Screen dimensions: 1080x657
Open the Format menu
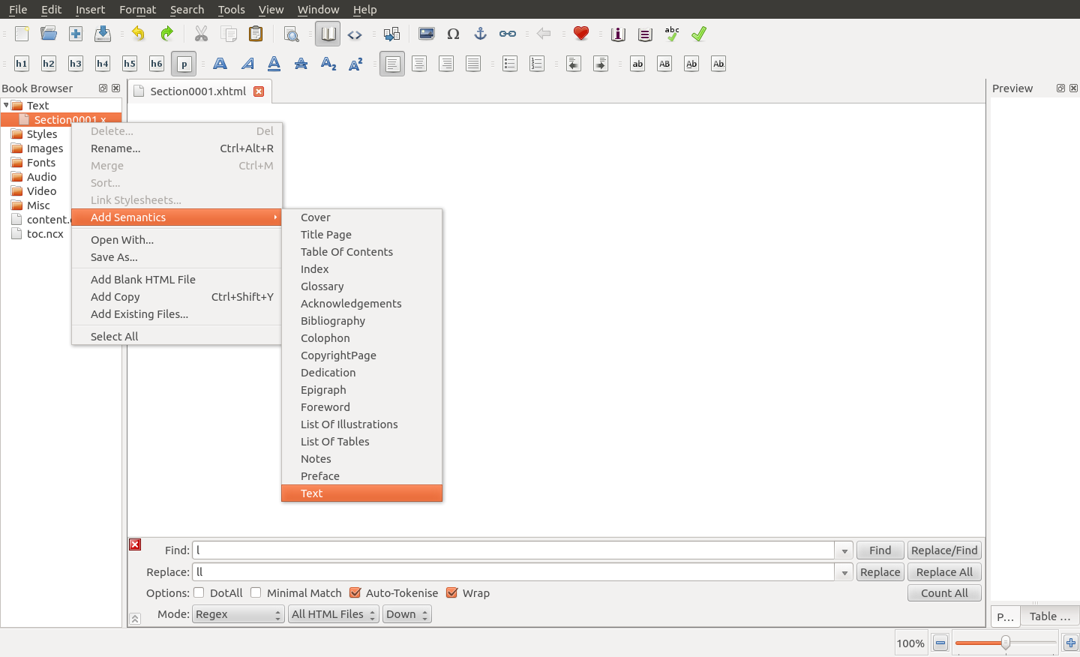click(x=138, y=10)
